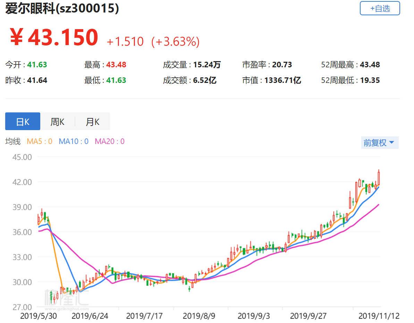Screen dimensions: 414x323
Task: Click the 36.00 price axis label
Action: (22, 232)
